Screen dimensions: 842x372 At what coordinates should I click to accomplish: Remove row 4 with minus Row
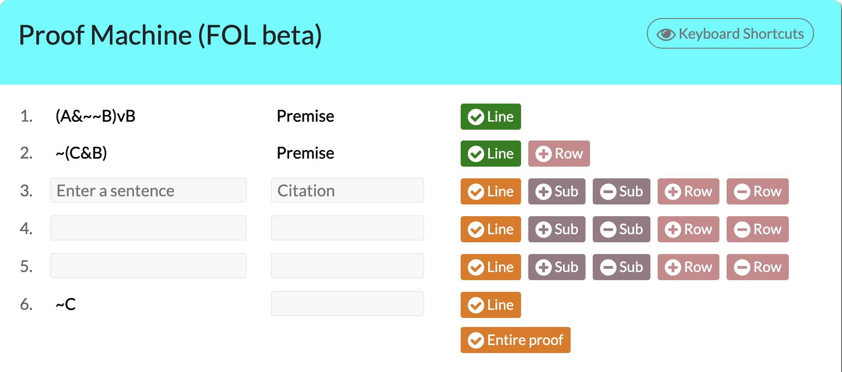757,229
